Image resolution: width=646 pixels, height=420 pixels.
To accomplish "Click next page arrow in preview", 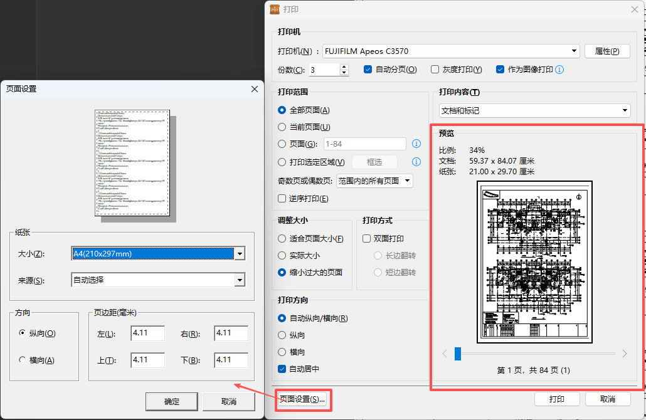I will (x=624, y=354).
